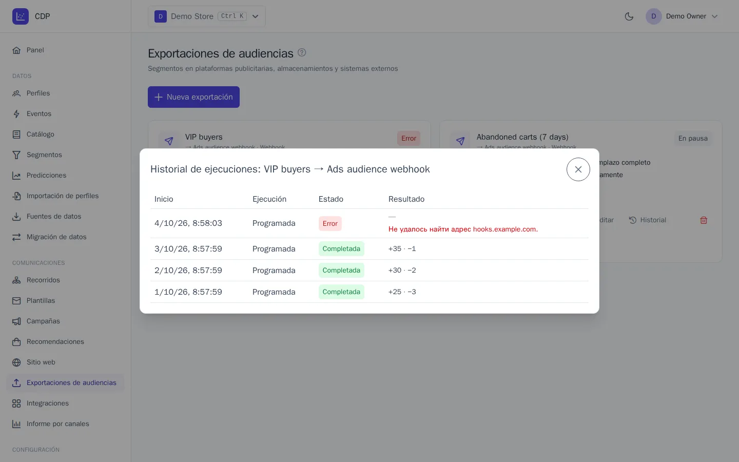Image resolution: width=739 pixels, height=462 pixels.
Task: Click Nueva exportación button
Action: coord(193,97)
